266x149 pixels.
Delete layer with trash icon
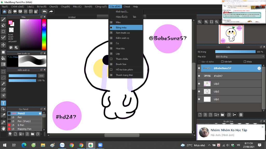coord(241,115)
